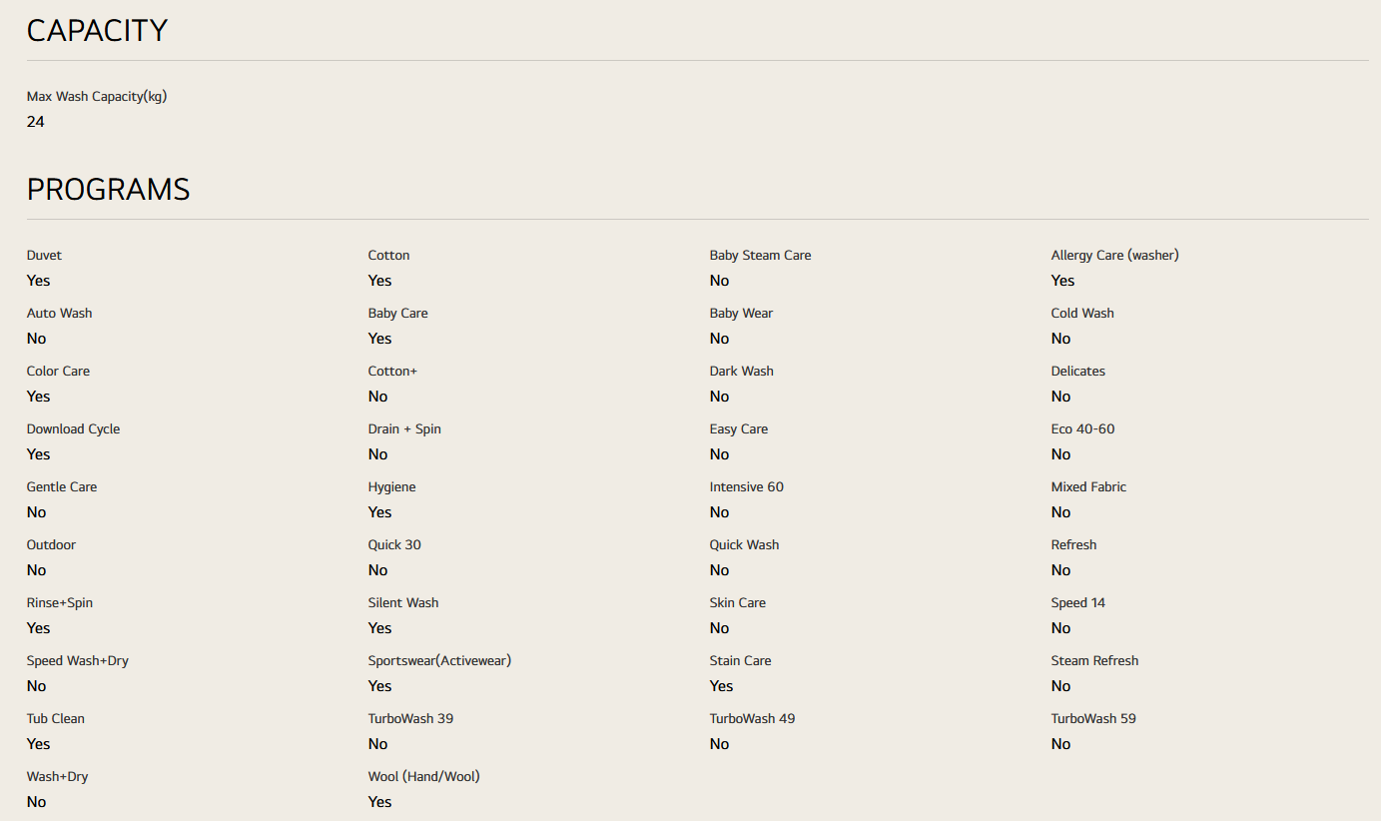Click the Yes value under Stain Care

tap(721, 686)
